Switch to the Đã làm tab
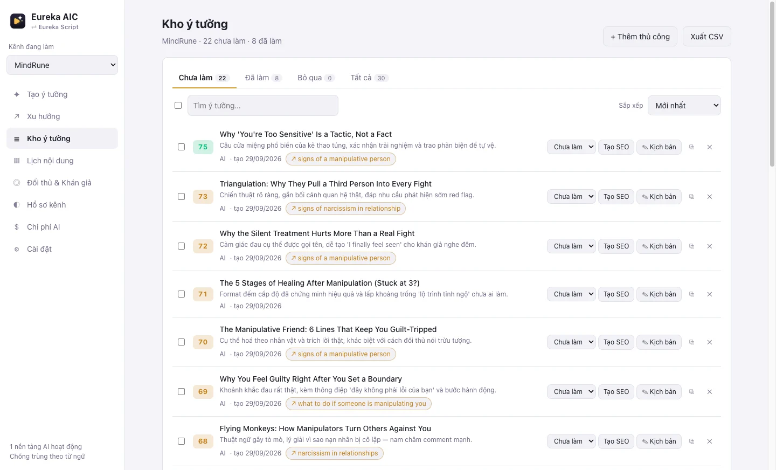This screenshot has width=776, height=470. coord(263,78)
